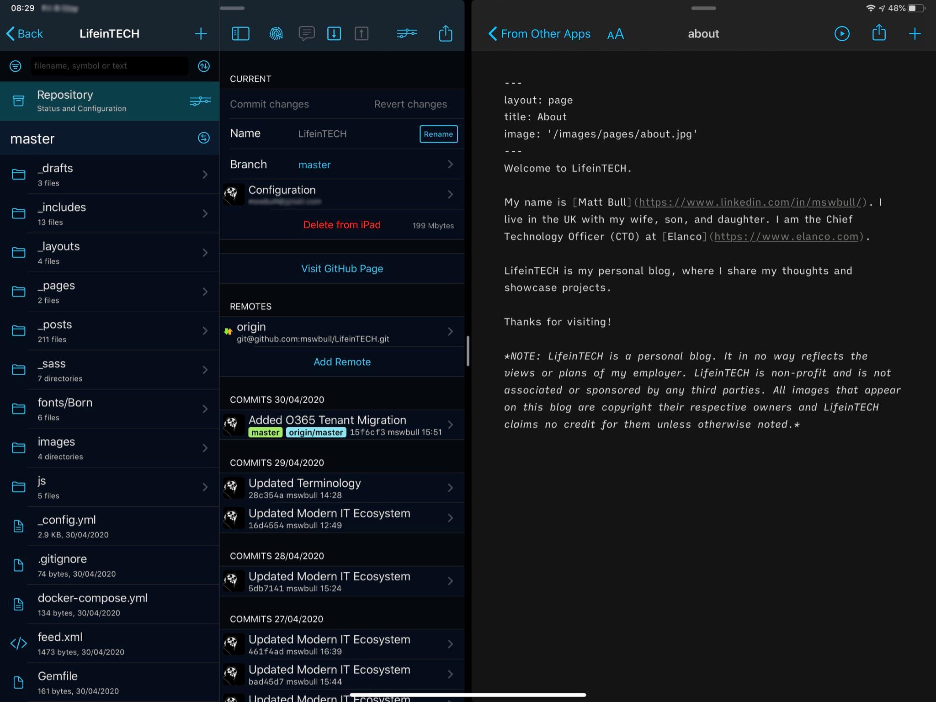Go back from the LifeinTECH repository

(x=25, y=33)
